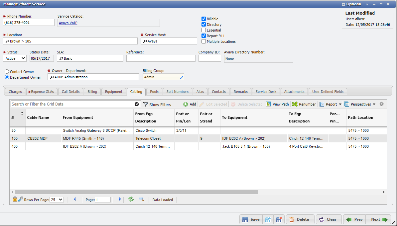The image size is (397, 226).
Task: Clear the grid search with the X icon
Action: pos(137,104)
